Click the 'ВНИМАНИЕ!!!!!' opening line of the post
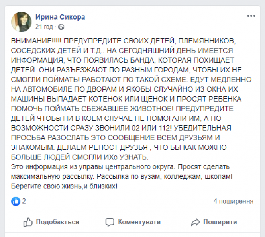Screen dimensions: 265x237 pos(36,41)
